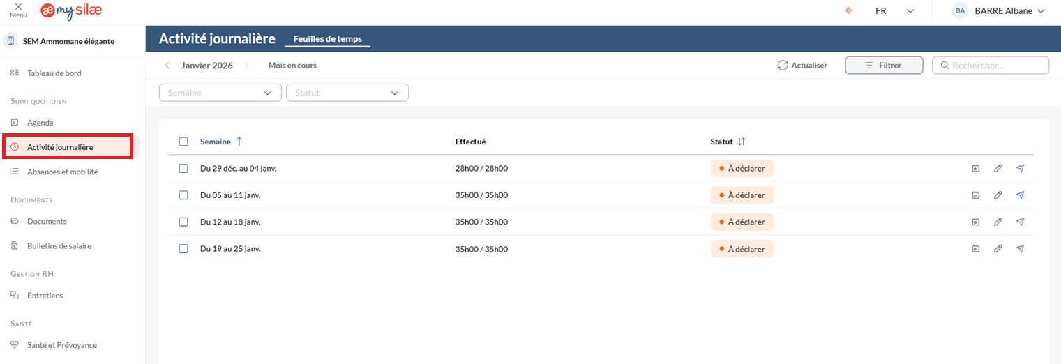The width and height of the screenshot is (1061, 364).
Task: Expand the Statut filter dropdown
Action: 347,93
